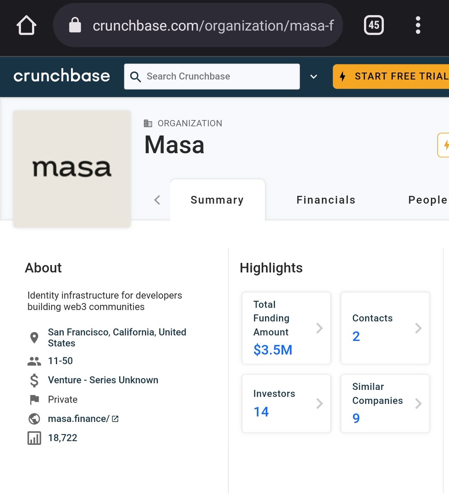Click the dollar sign funding icon

35,380
